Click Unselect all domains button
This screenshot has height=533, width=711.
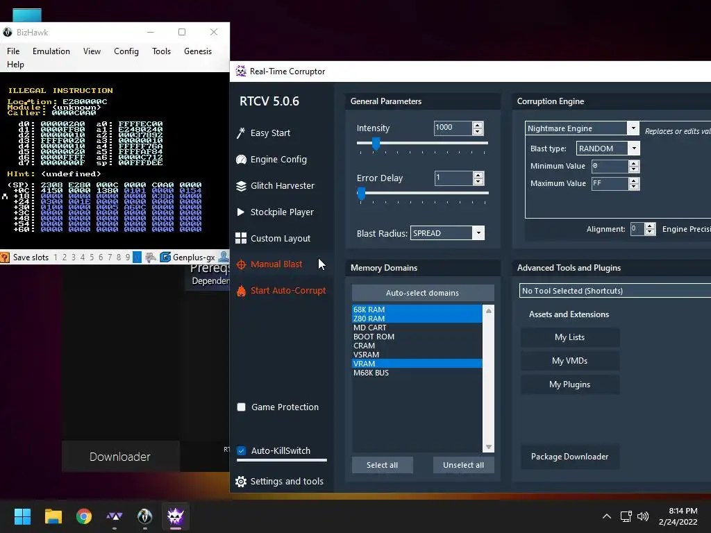click(463, 465)
